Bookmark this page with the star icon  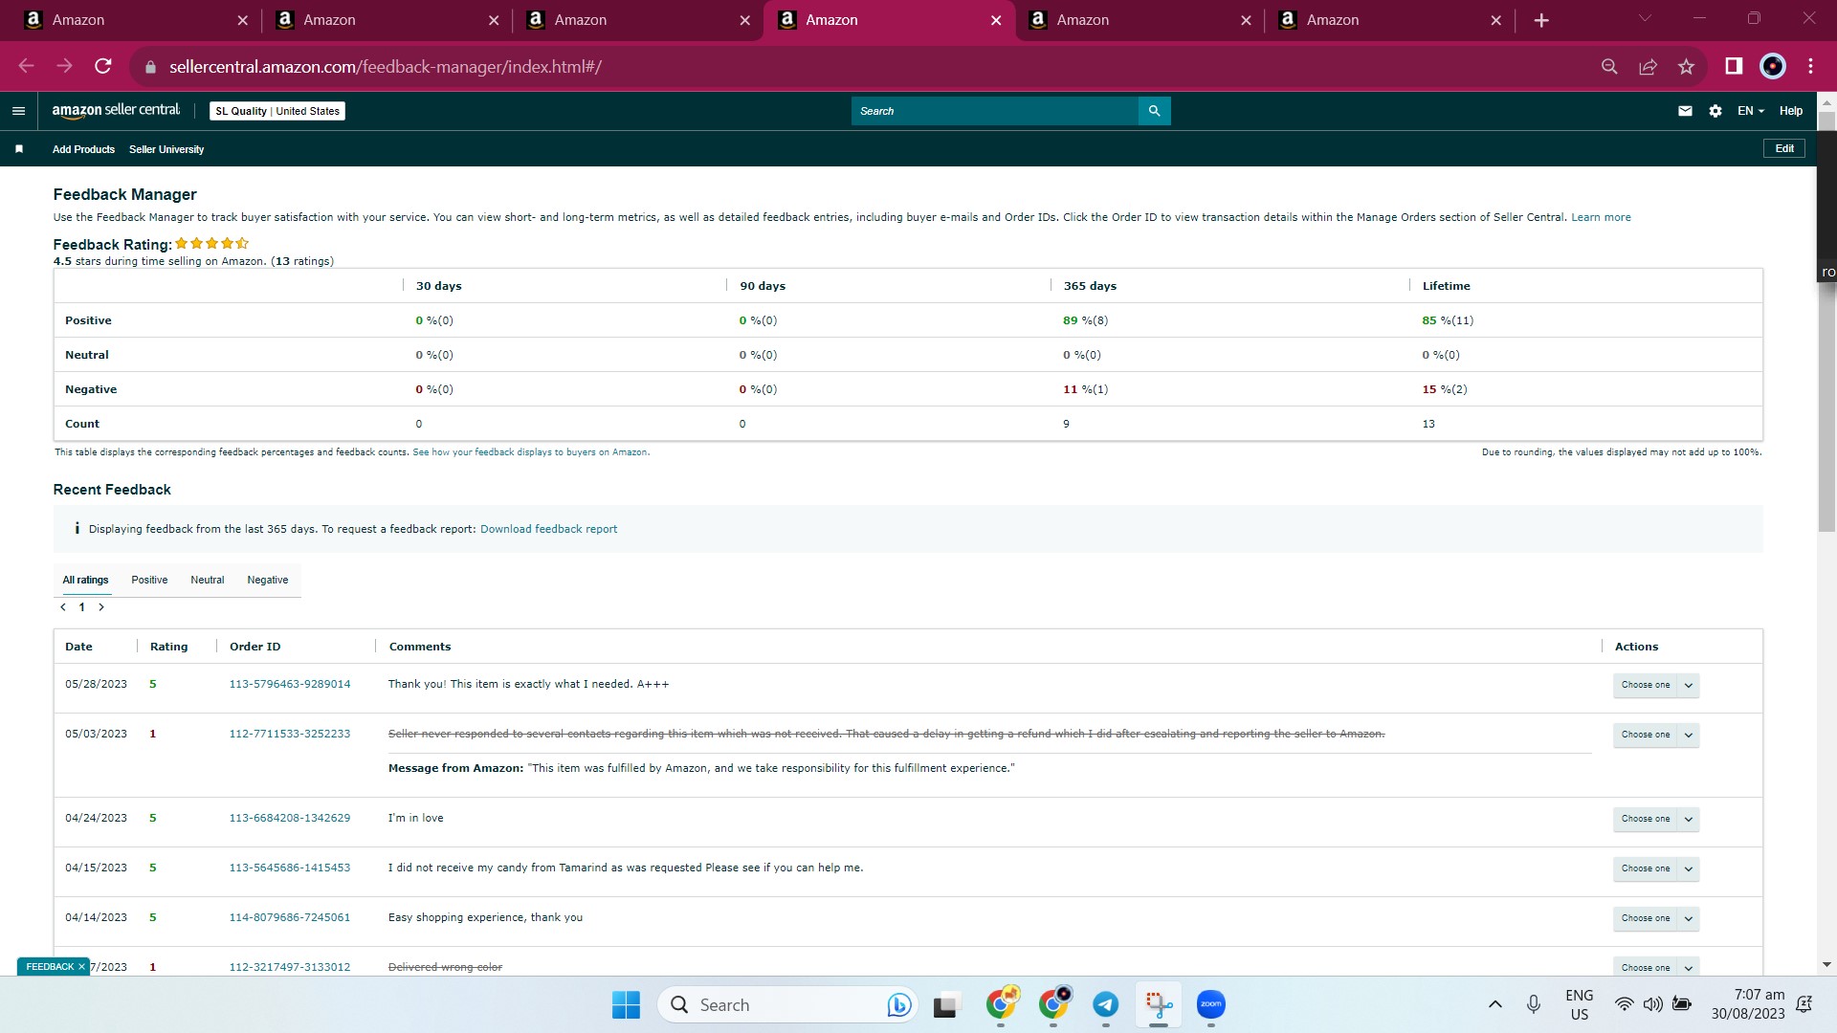pos(1686,66)
